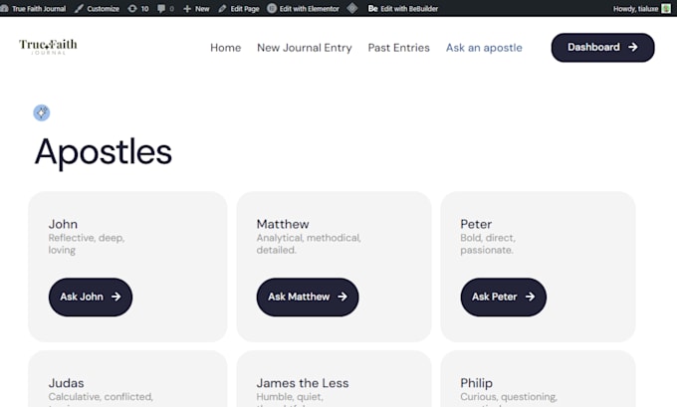Click the John card title
This screenshot has height=407, width=677.
63,224
